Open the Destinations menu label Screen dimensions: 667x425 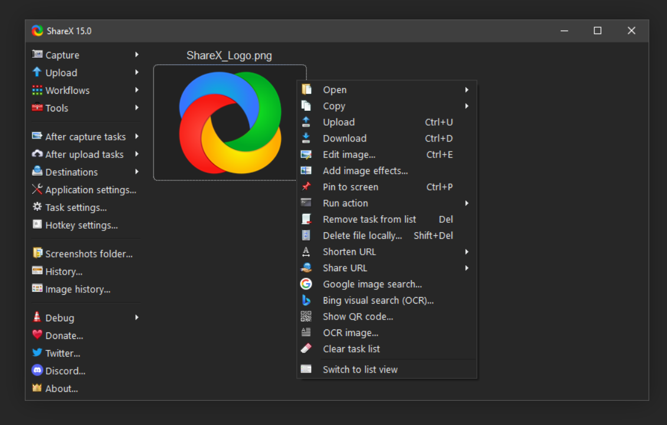pyautogui.click(x=71, y=172)
